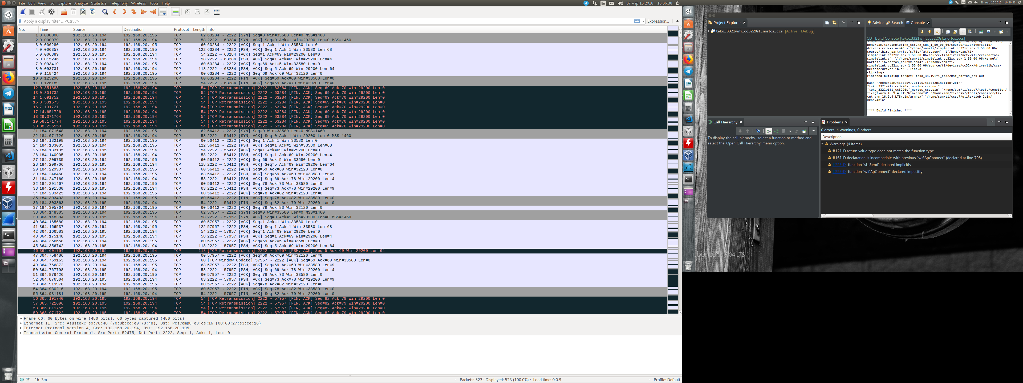This screenshot has height=383, width=1023.
Task: Start capturing packets with shark fin icon
Action: point(23,12)
